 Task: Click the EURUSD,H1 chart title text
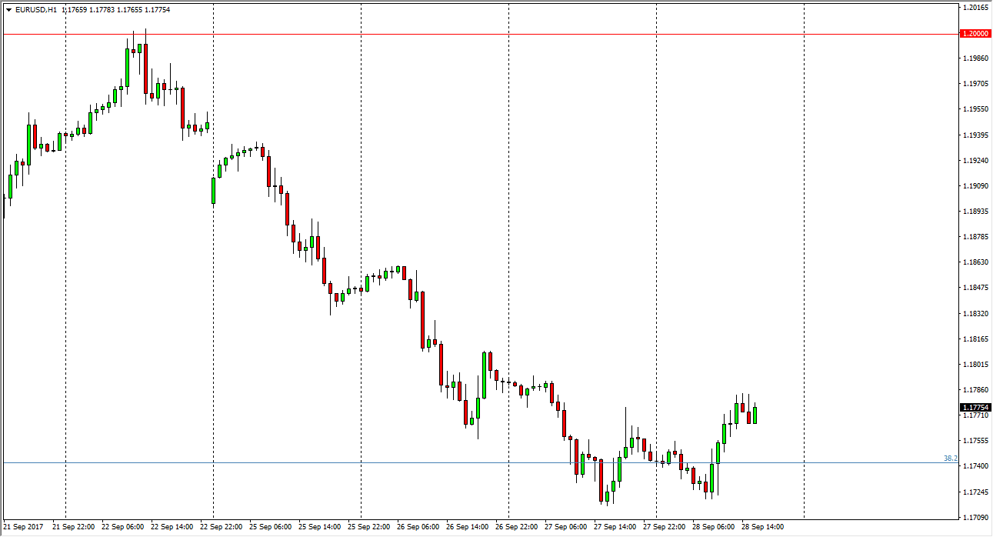pos(35,10)
